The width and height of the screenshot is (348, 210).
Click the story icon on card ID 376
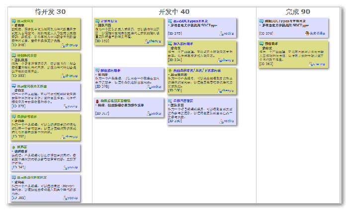261,21
